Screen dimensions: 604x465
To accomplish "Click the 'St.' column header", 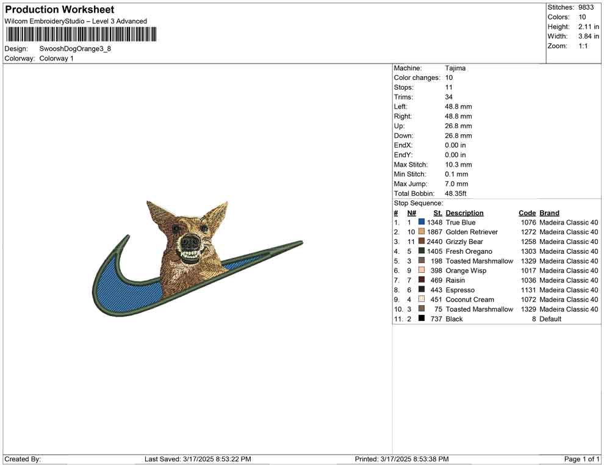I will point(437,213).
